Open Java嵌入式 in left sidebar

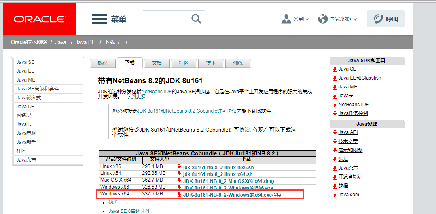[x=48, y=98]
